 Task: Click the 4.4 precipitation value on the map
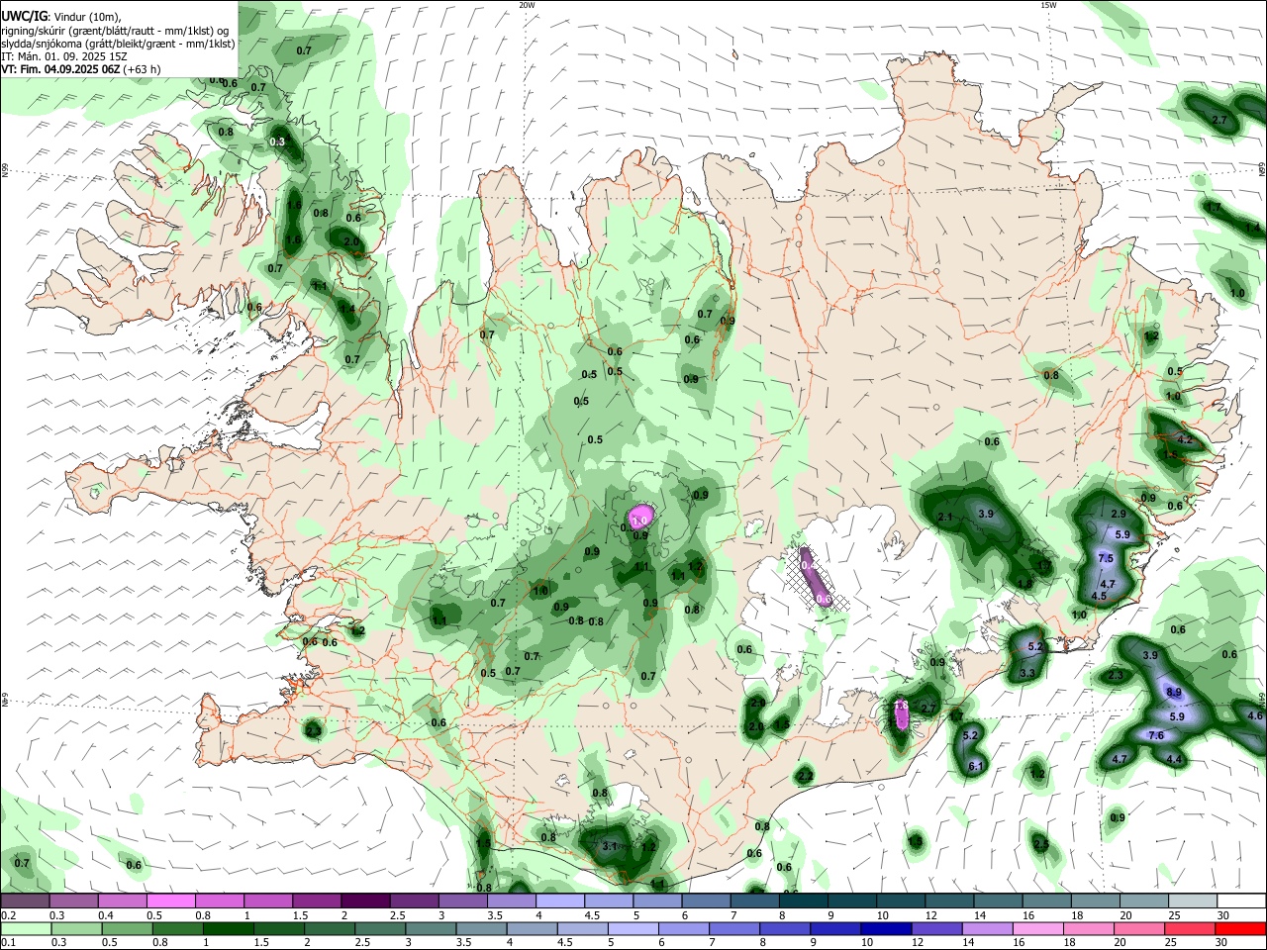1175,759
